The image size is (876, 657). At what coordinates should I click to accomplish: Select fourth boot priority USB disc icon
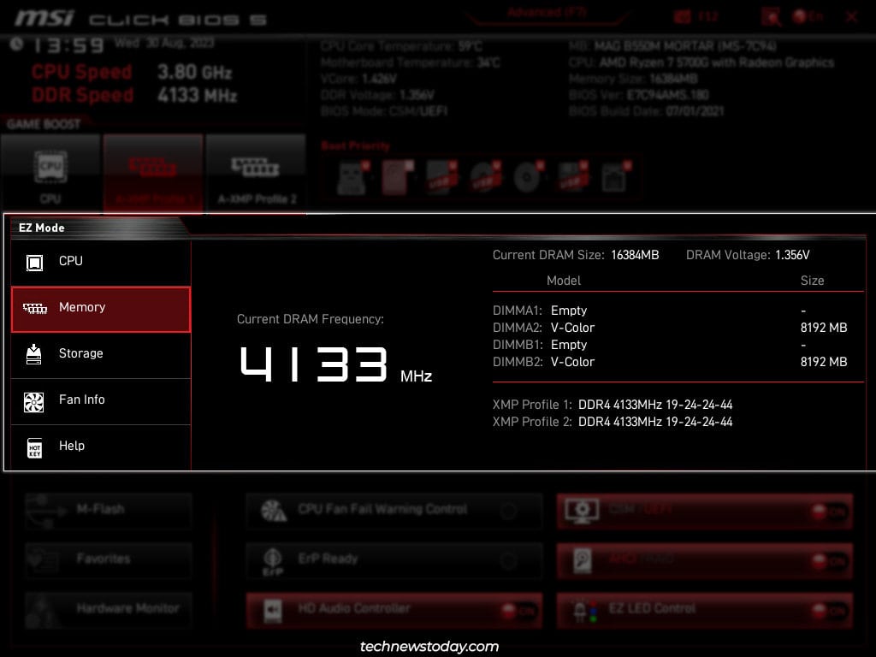pyautogui.click(x=485, y=178)
